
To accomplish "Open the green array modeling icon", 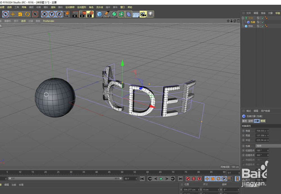I will click(121, 14).
